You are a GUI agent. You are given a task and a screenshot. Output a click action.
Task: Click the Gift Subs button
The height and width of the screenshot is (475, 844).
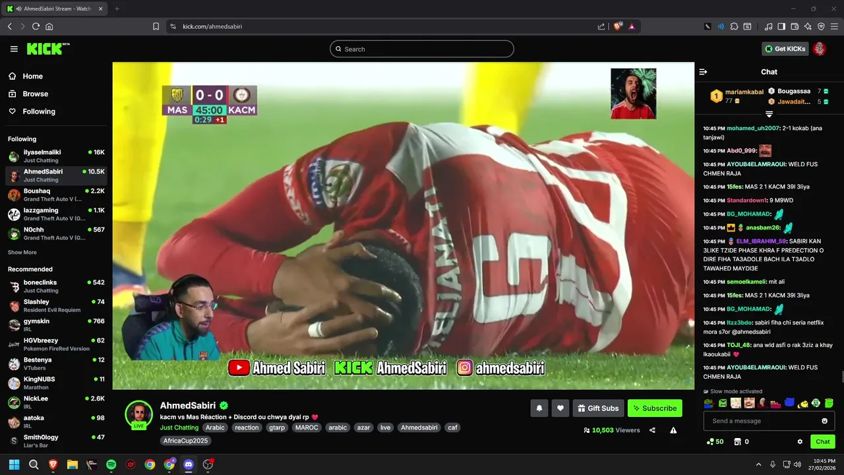(x=598, y=408)
